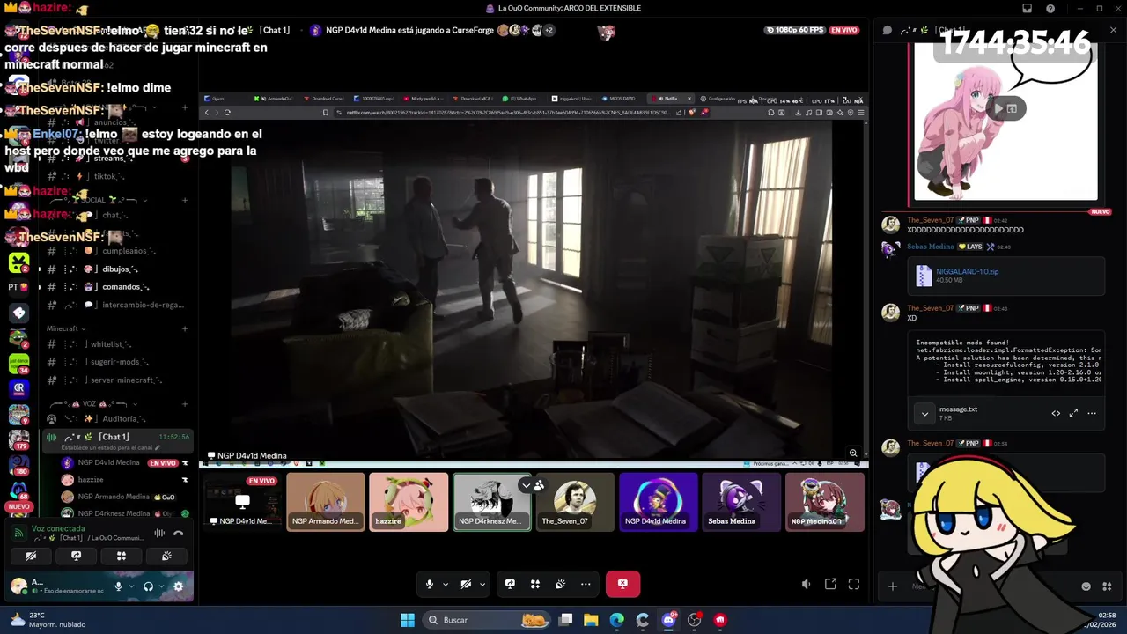Open the Inbox icon in title bar
The image size is (1127, 634).
pos(1027,9)
